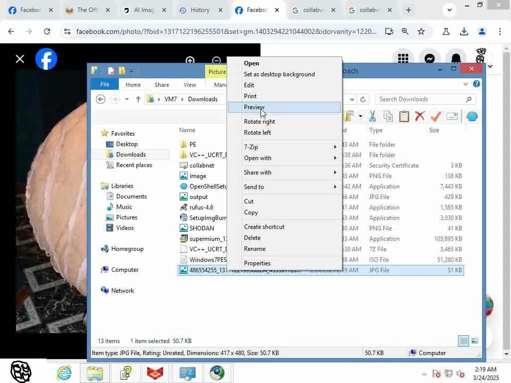
Task: Click Explorer refresh button in address bar
Action: (363, 99)
